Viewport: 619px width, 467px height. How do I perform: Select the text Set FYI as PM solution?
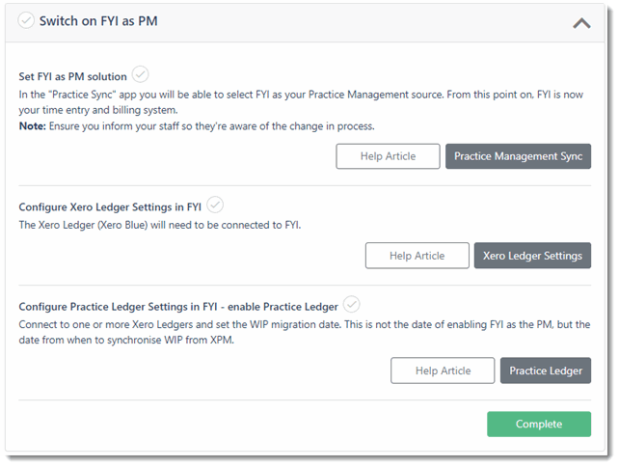72,76
